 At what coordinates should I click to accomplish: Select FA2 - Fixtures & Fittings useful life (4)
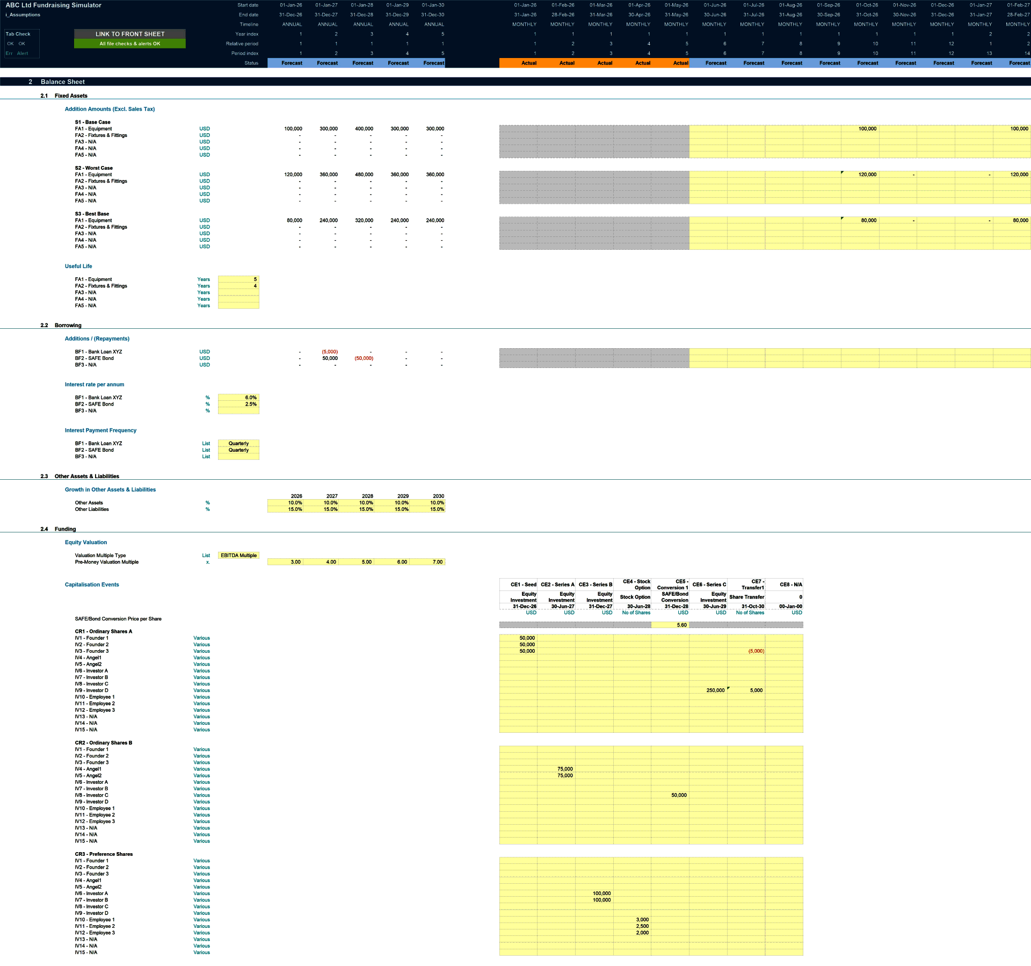coord(238,286)
